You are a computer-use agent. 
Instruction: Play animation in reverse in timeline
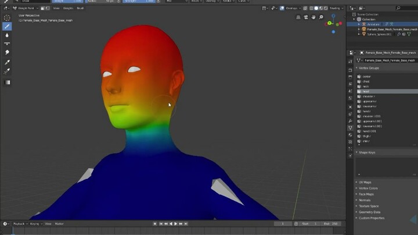171,224
